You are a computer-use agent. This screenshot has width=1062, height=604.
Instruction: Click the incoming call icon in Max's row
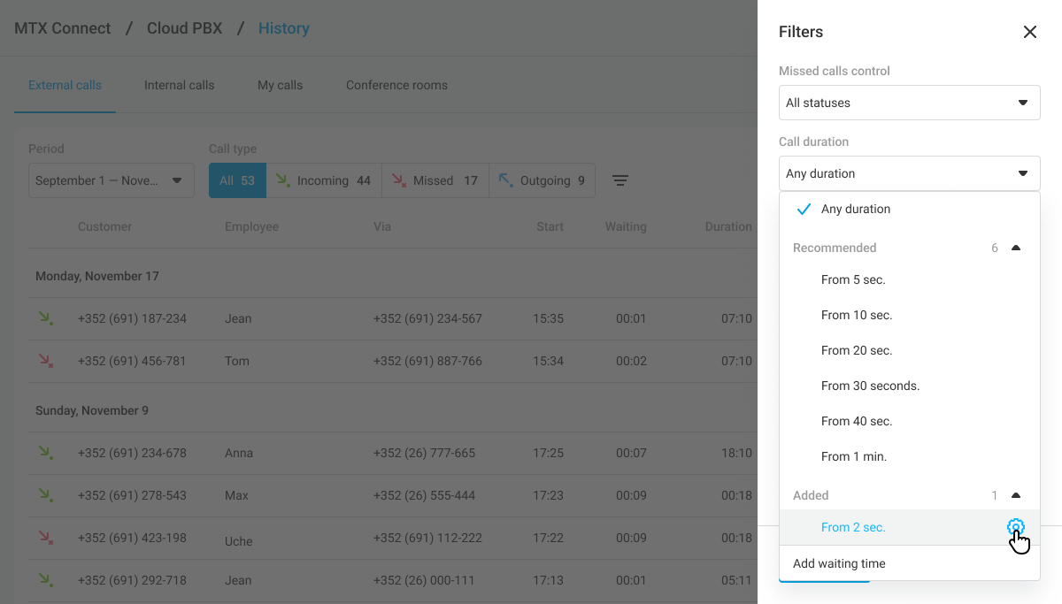click(x=44, y=495)
